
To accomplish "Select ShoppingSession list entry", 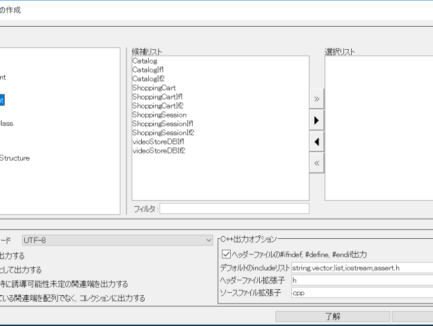I will 159,114.
